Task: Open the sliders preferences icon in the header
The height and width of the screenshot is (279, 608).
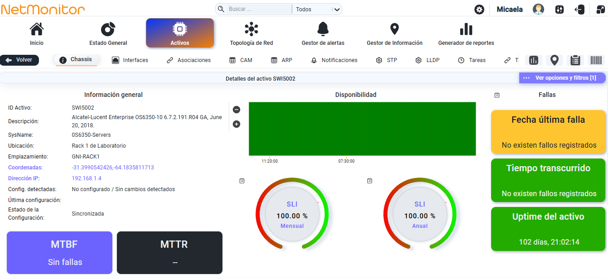Action: [559, 10]
